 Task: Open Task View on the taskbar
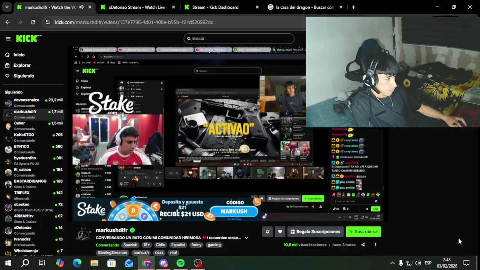42,263
